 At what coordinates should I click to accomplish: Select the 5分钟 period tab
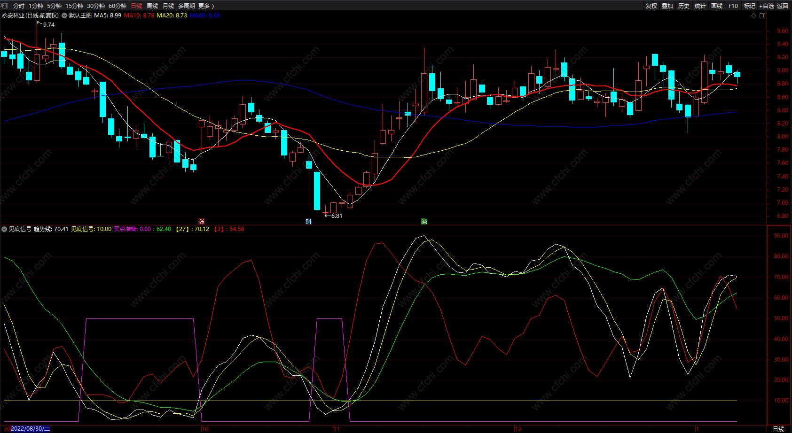(54, 6)
